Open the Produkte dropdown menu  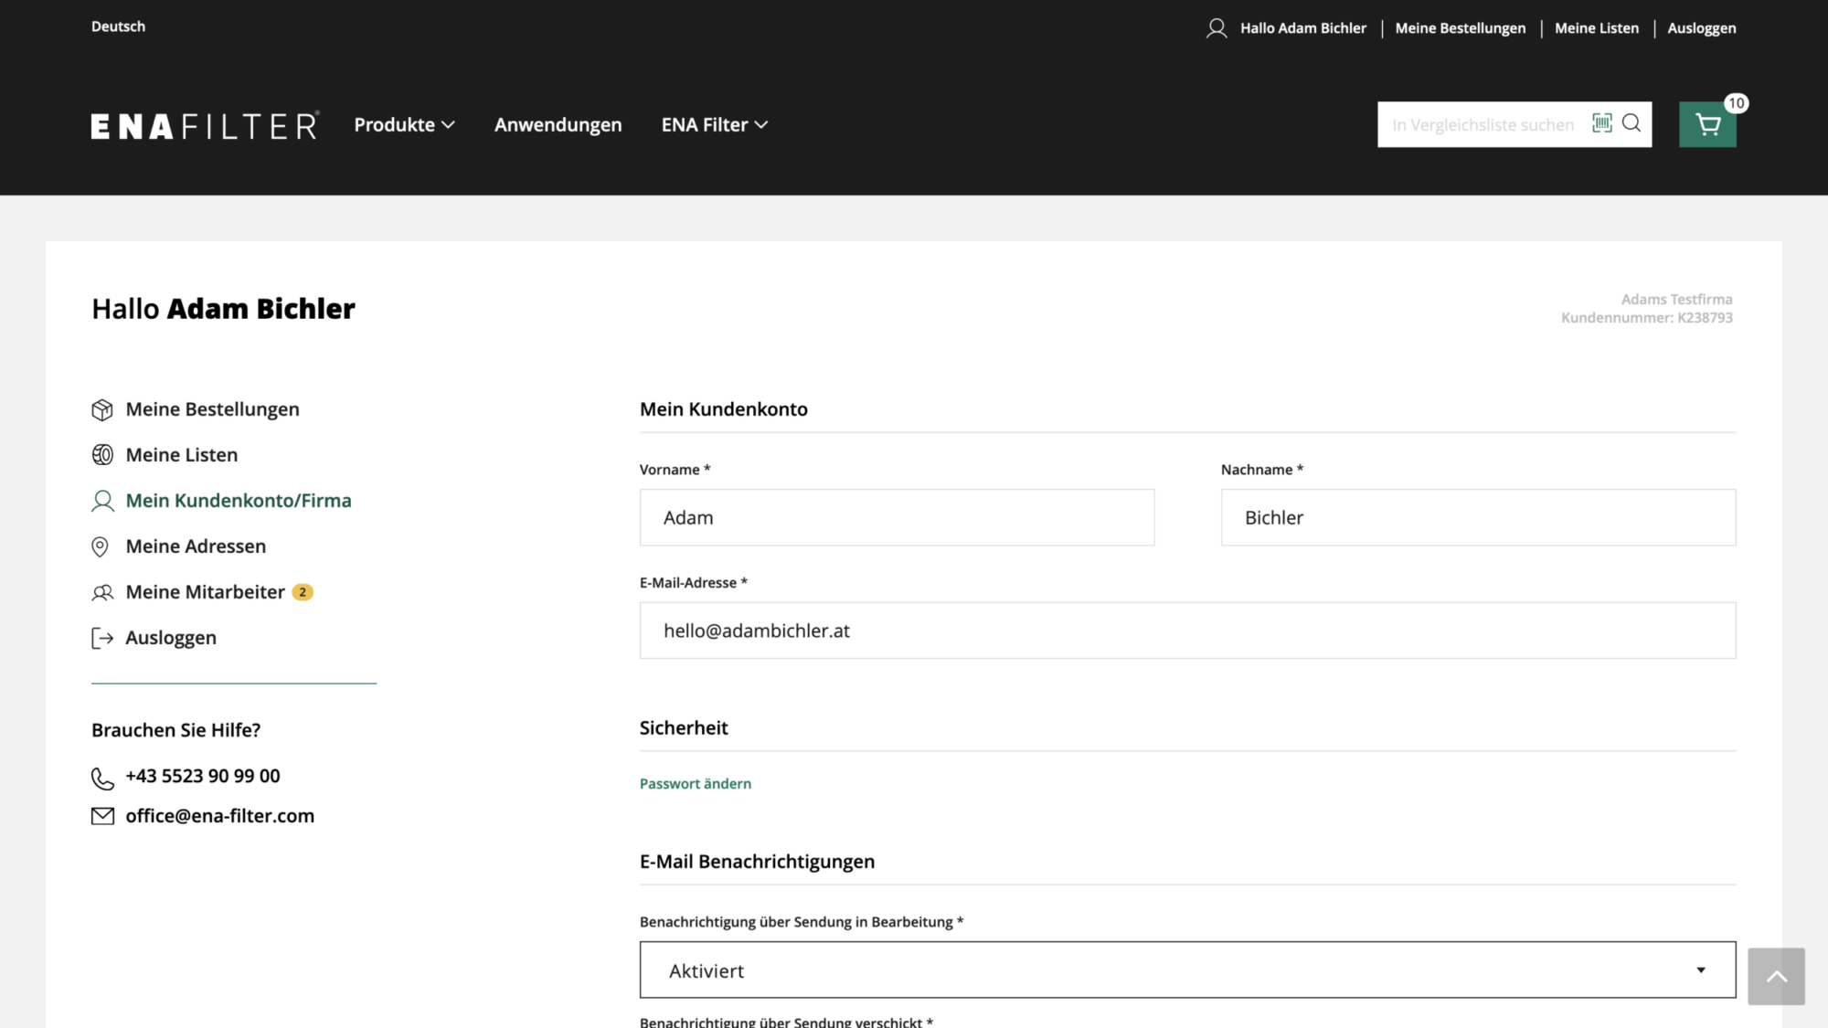click(x=404, y=124)
